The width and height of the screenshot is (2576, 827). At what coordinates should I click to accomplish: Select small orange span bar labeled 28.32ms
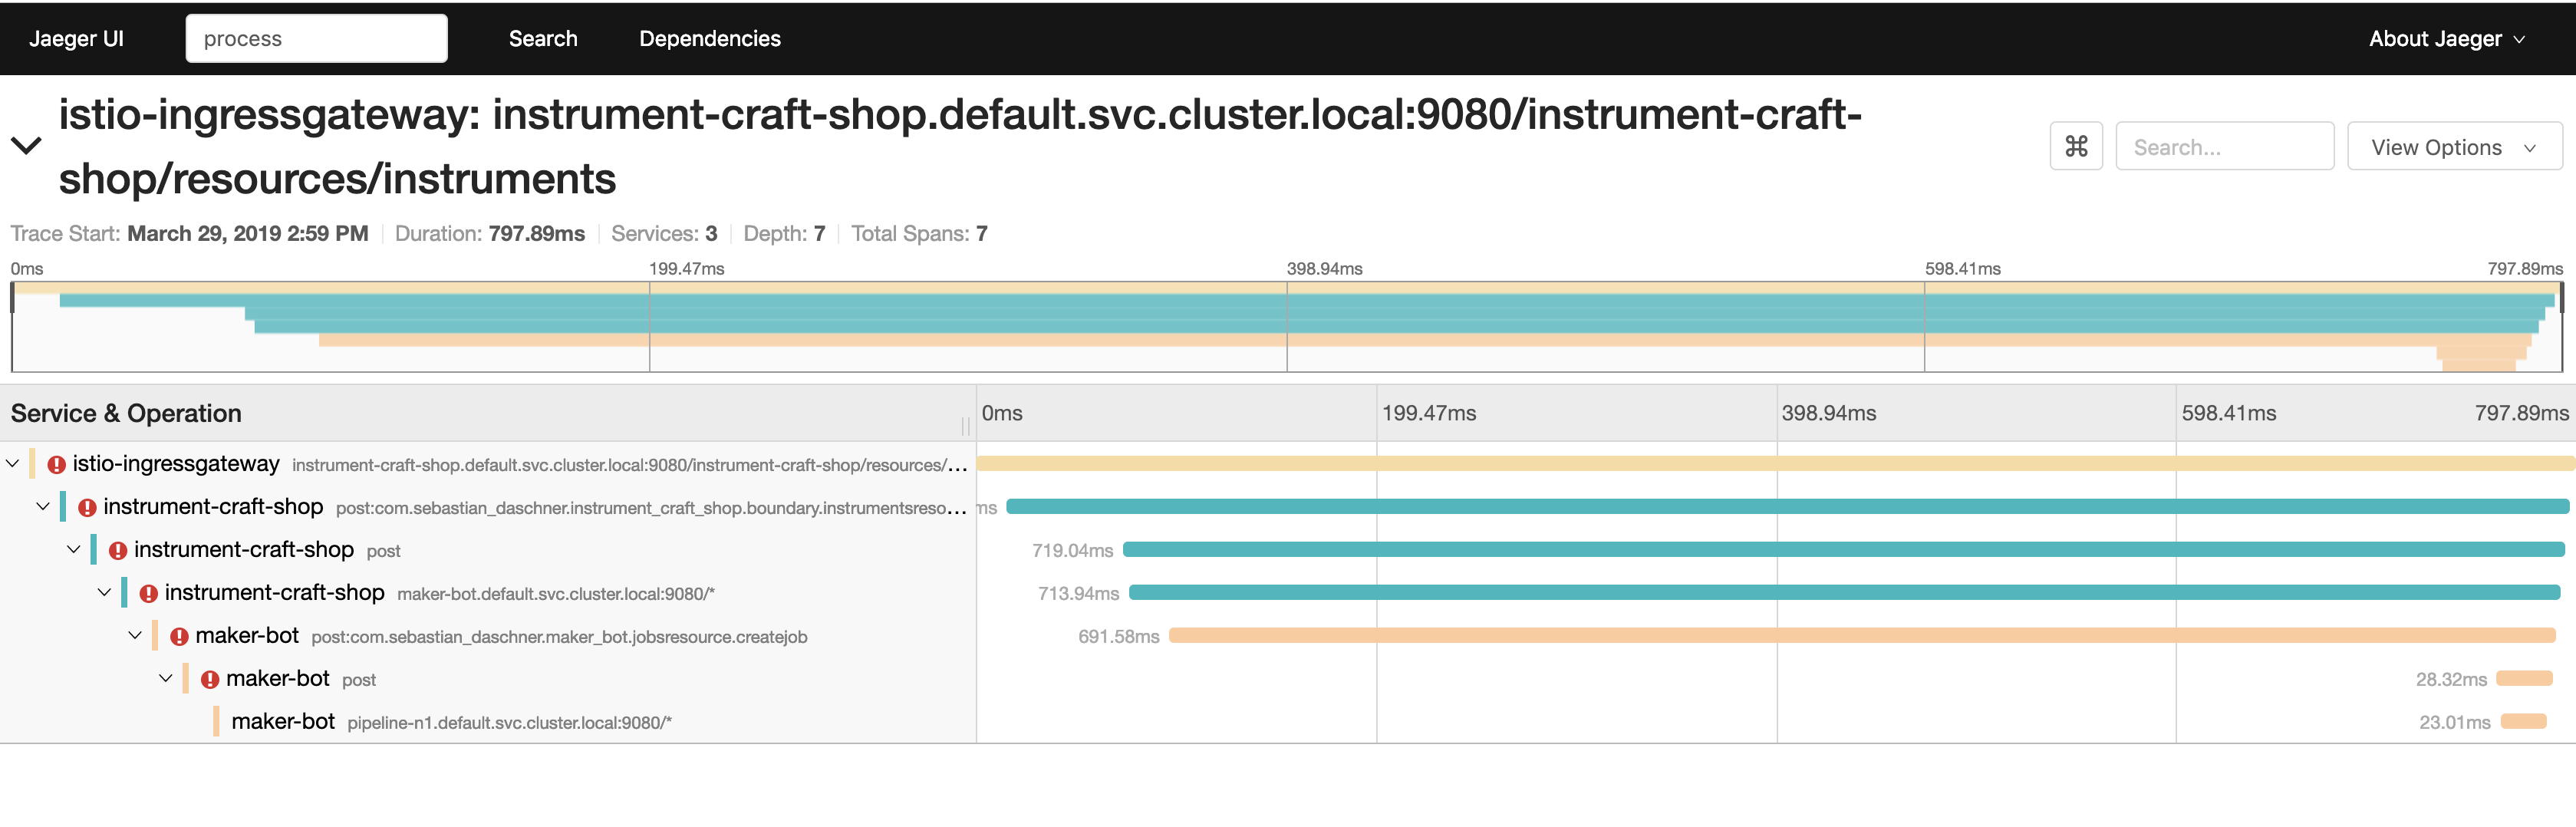tap(2524, 679)
